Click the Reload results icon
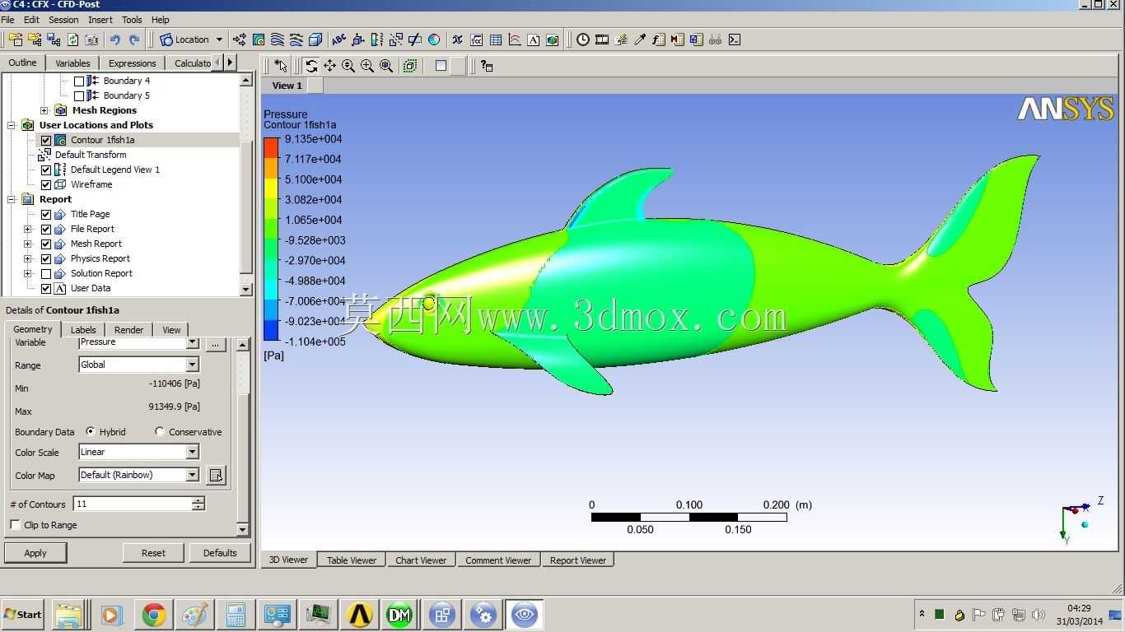1125x632 pixels. tap(72, 39)
